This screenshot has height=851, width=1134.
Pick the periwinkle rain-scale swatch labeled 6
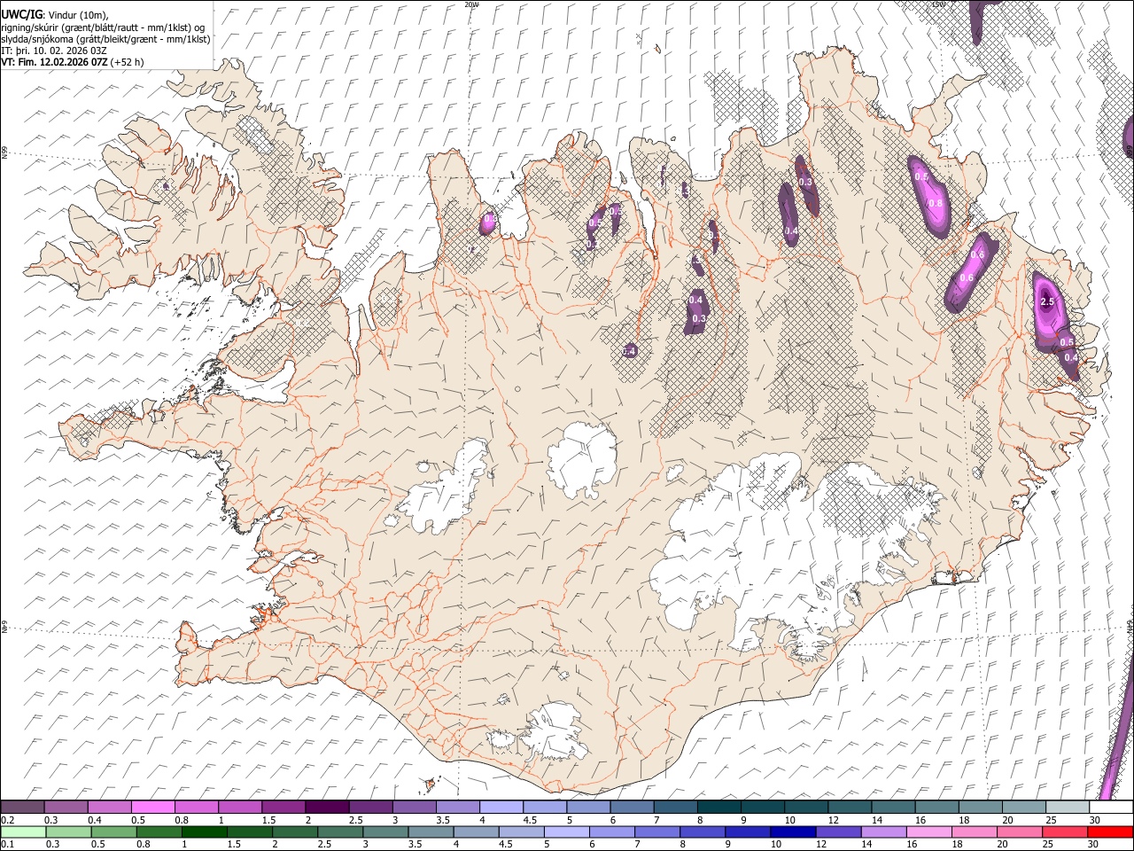click(x=612, y=831)
